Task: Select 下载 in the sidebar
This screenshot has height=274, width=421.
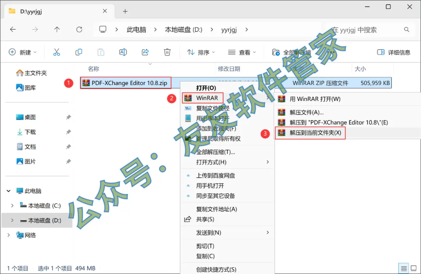Action: [26, 132]
